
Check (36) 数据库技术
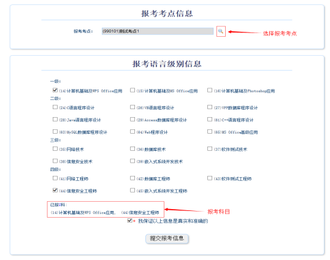point(132,149)
